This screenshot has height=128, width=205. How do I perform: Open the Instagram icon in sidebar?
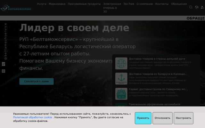4,71
